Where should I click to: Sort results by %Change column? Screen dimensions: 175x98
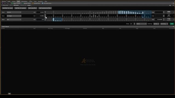(x=67, y=28)
